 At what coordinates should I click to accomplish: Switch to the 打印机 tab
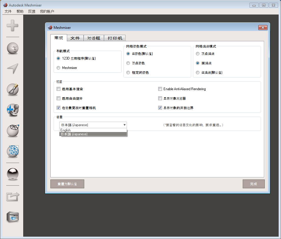tap(115, 38)
